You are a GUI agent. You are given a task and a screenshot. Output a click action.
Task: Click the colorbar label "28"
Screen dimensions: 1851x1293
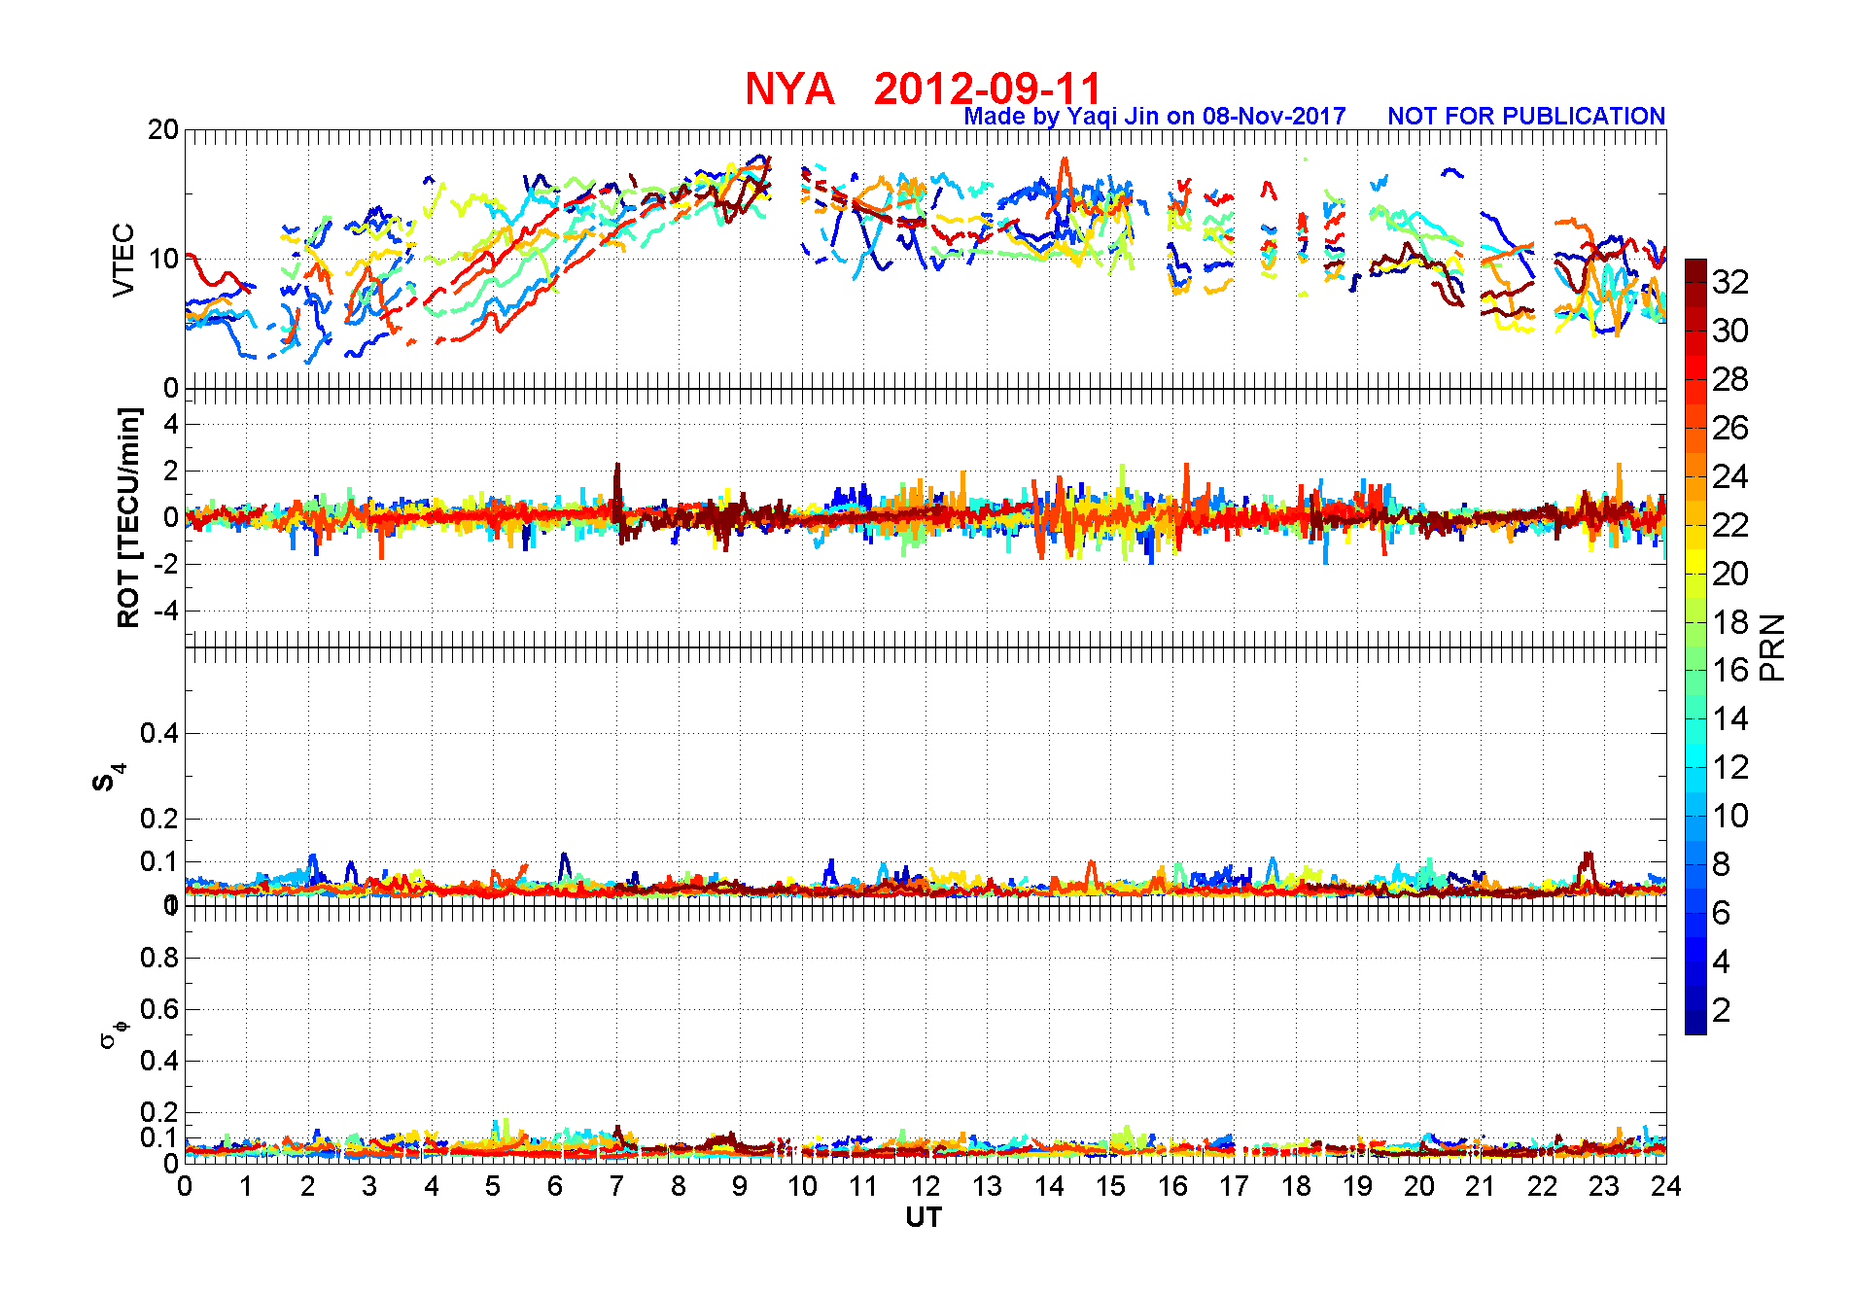1730,379
